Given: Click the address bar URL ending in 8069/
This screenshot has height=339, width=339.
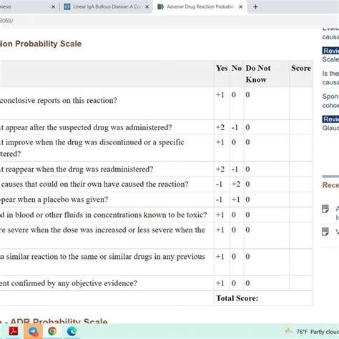Looking at the screenshot, I should pos(6,21).
